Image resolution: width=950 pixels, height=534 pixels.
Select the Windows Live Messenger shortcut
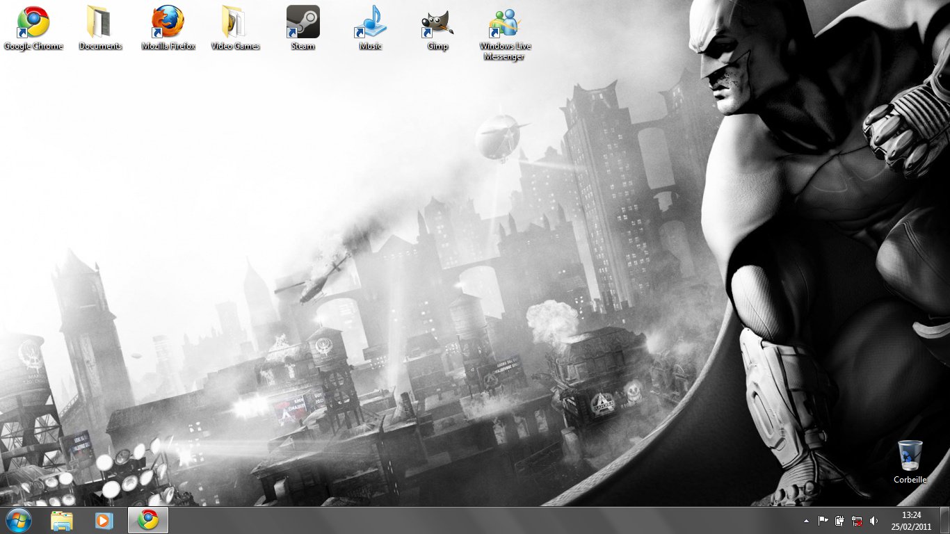[505, 33]
